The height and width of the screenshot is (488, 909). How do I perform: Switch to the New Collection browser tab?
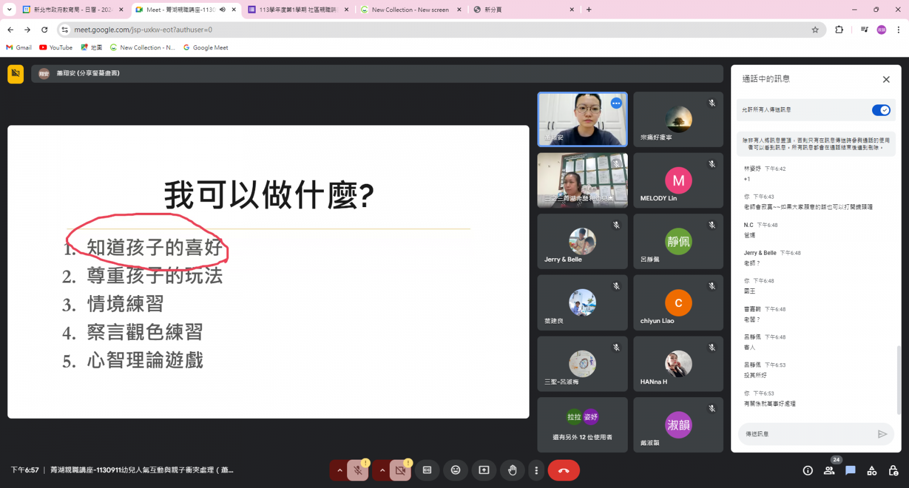(x=409, y=10)
